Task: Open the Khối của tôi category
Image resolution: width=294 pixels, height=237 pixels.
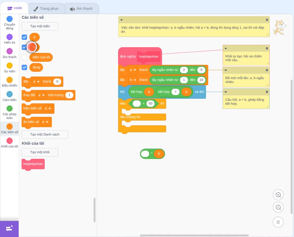Action: point(10,143)
